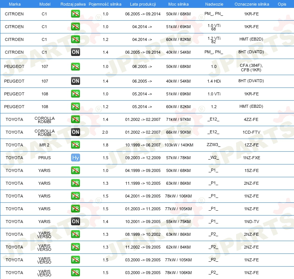Click power value 103kW / 140KM
Image resolution: width=294 pixels, height=279 pixels.
(179, 145)
